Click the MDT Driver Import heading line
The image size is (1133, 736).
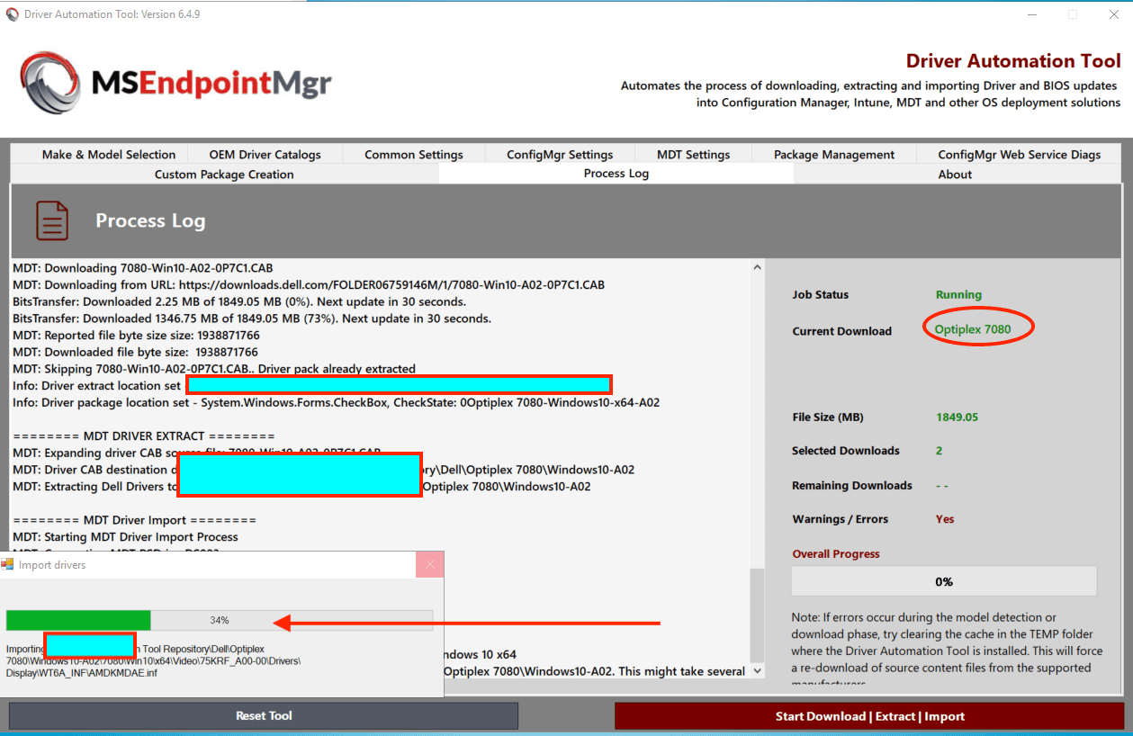134,520
